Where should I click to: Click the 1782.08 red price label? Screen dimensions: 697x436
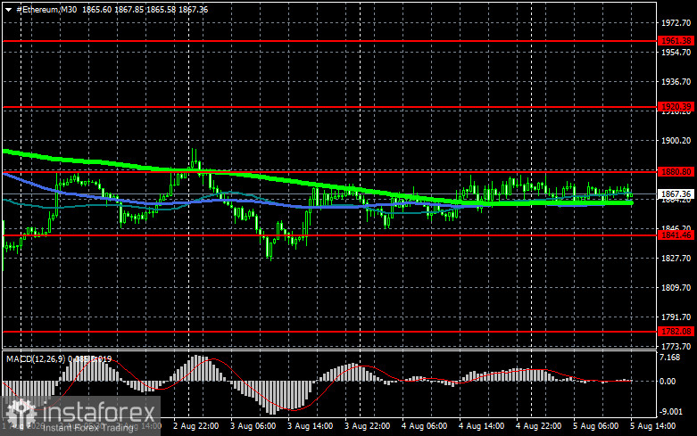676,331
